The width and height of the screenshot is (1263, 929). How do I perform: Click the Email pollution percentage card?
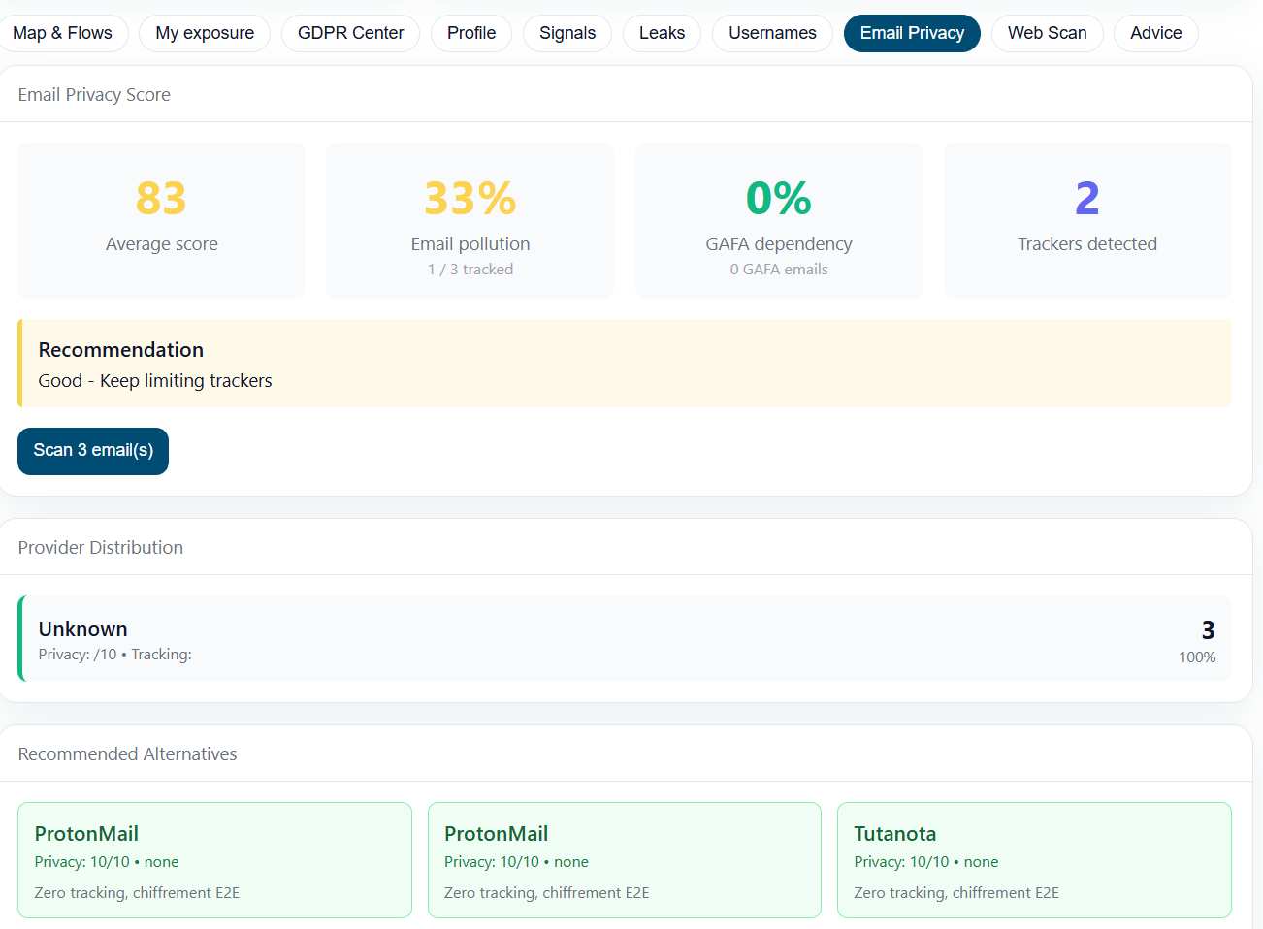470,219
